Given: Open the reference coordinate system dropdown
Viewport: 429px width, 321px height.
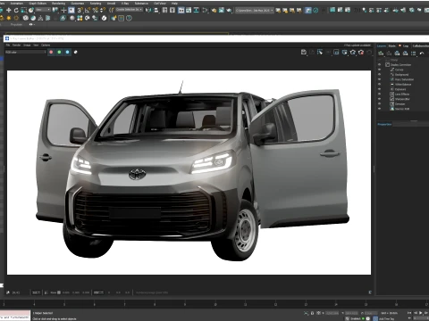Looking at the screenshot, I should [x=43, y=10].
